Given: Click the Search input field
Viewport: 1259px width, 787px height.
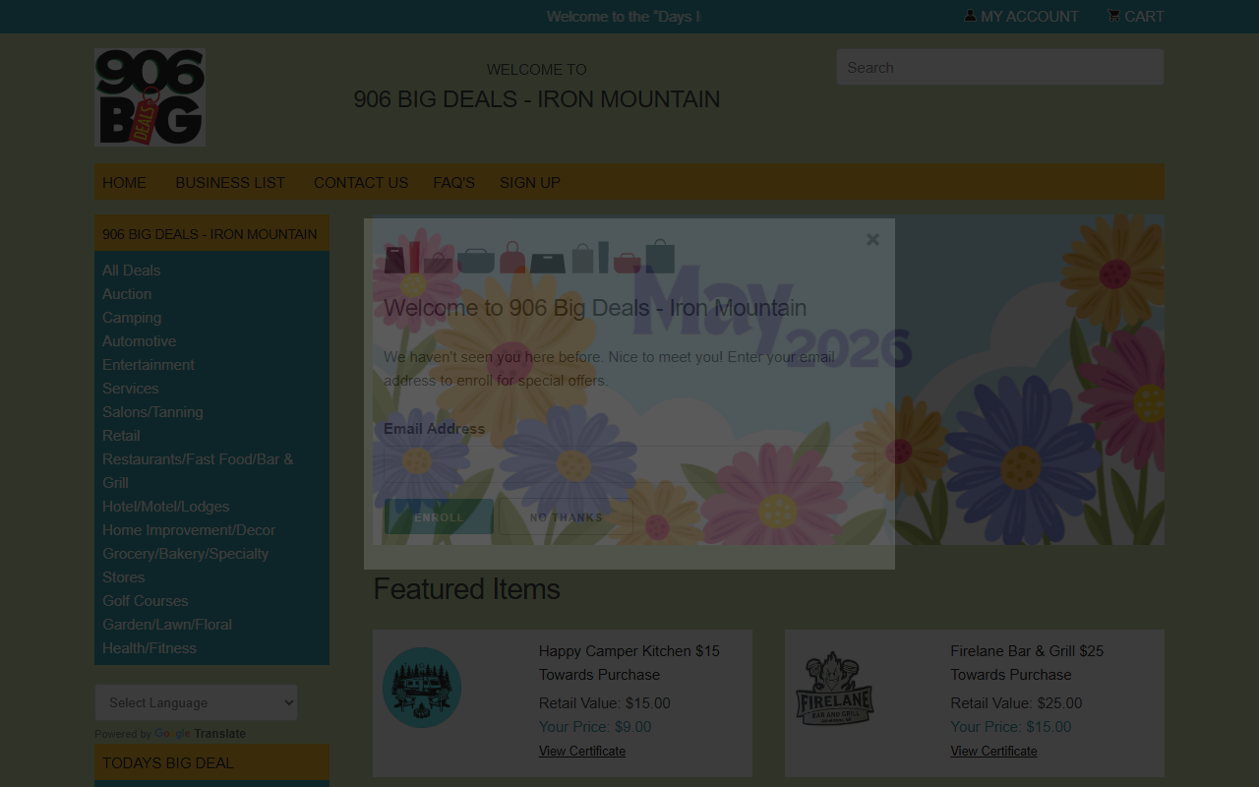Looking at the screenshot, I should click(1000, 67).
